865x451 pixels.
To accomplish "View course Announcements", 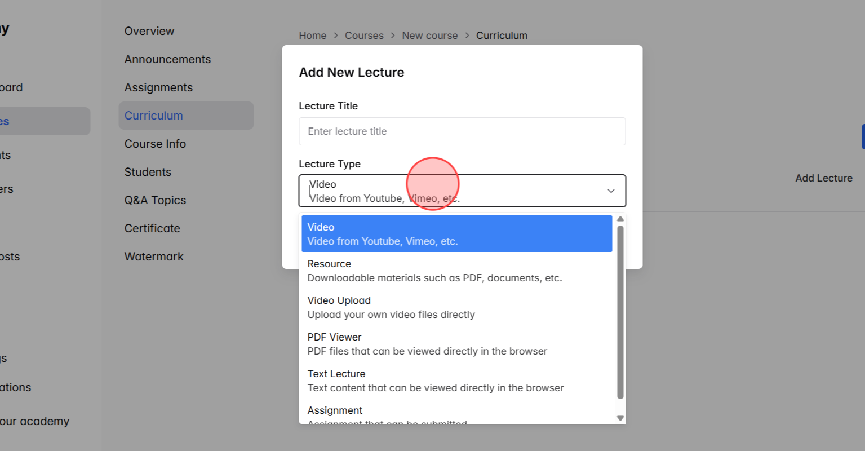I will pyautogui.click(x=167, y=59).
